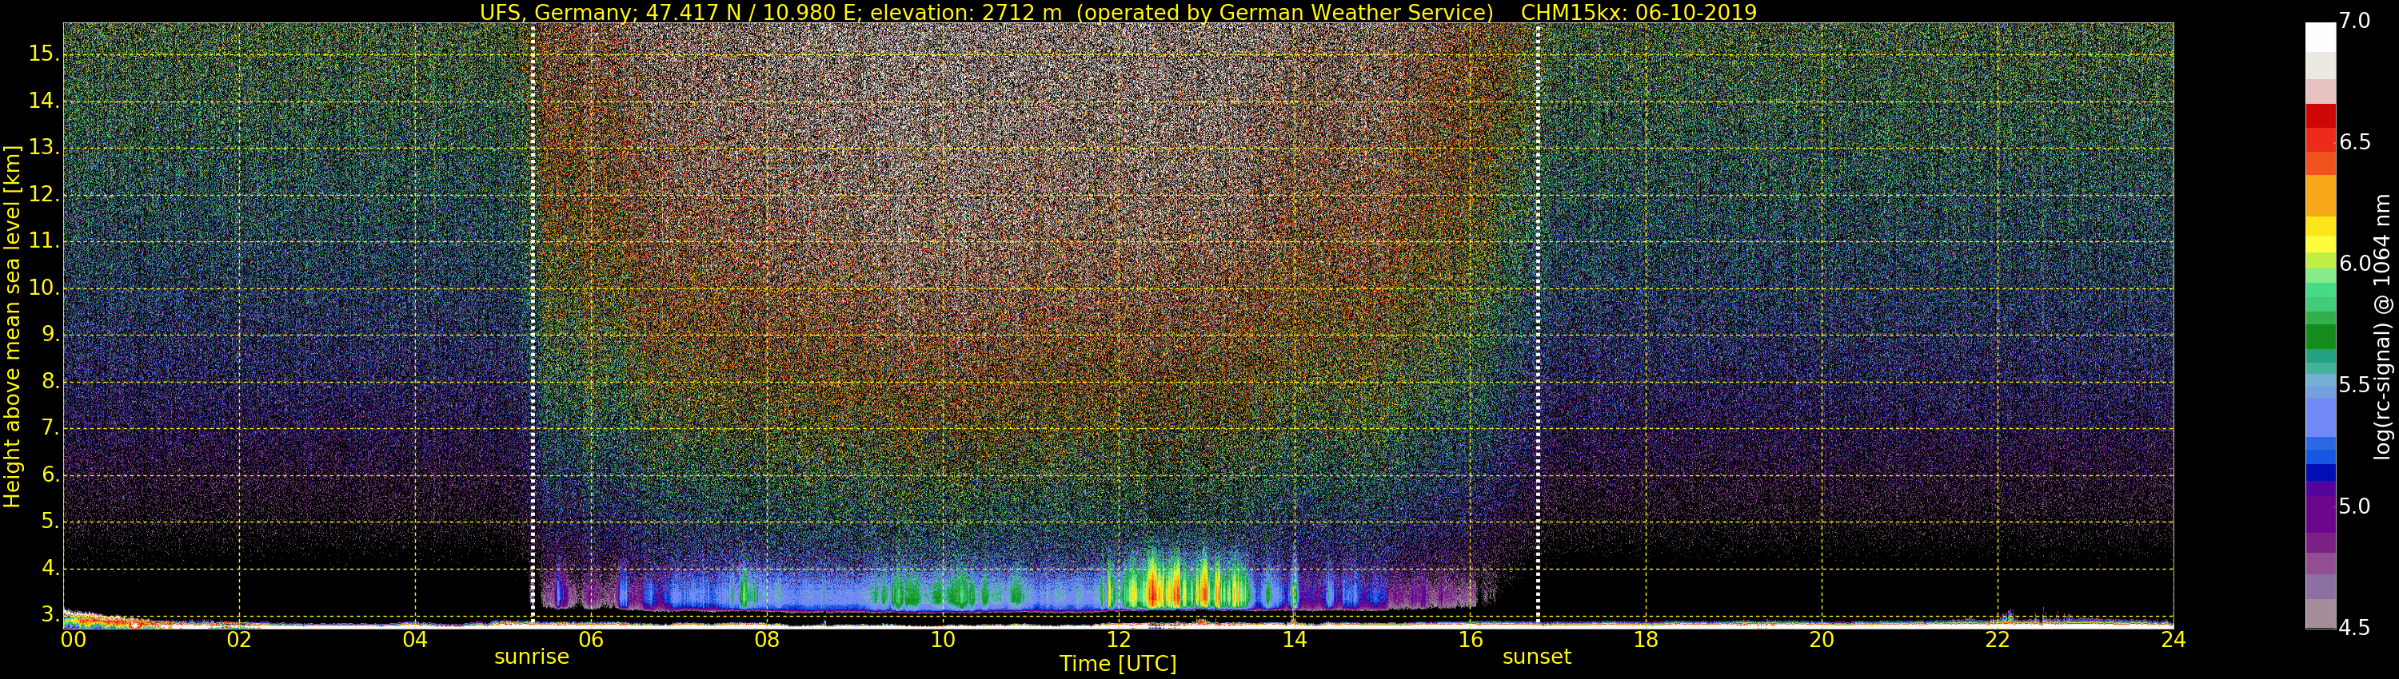Click the 5.5 colorbar value
2399x679 pixels.
point(2355,385)
